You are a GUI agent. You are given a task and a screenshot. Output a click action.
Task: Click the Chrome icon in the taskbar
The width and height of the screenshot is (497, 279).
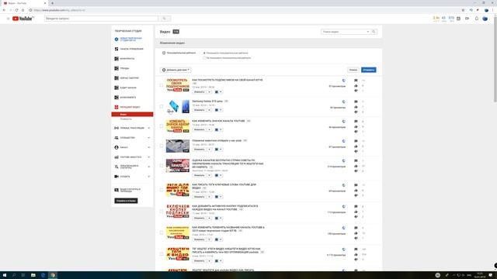point(53,275)
